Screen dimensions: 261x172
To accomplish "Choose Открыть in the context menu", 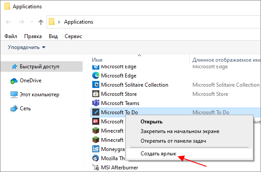I will pyautogui.click(x=152, y=122).
